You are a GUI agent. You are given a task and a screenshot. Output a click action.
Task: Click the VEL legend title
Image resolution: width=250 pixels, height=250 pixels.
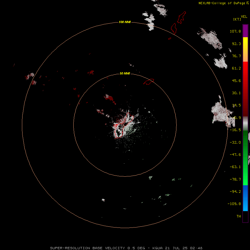tap(244, 17)
